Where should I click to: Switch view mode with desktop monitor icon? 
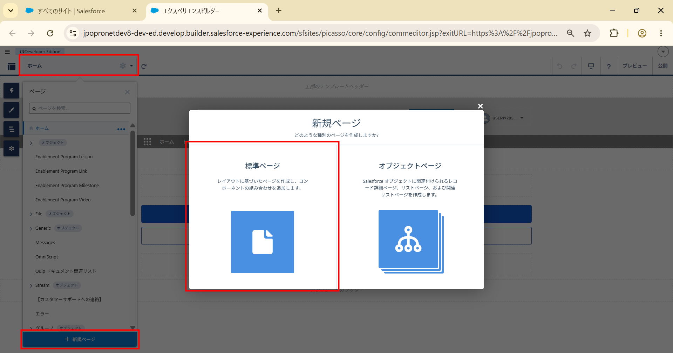tap(591, 66)
